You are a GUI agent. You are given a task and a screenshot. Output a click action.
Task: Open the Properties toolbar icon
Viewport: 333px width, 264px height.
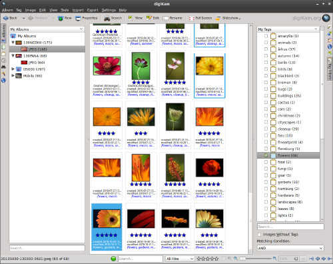coord(78,18)
